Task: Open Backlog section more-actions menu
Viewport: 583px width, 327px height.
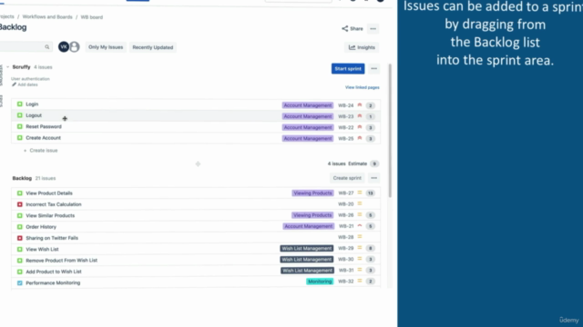Action: 373,178
